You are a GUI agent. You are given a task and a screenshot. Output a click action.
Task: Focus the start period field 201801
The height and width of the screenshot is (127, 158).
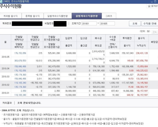[89, 24]
